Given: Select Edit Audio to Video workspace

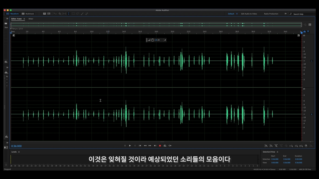Looking at the screenshot, I should click(249, 14).
